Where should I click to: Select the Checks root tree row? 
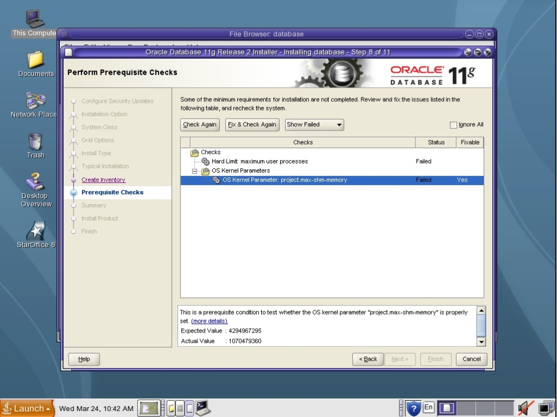click(332, 152)
